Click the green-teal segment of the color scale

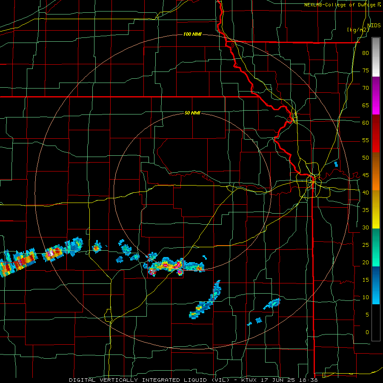tap(376, 247)
